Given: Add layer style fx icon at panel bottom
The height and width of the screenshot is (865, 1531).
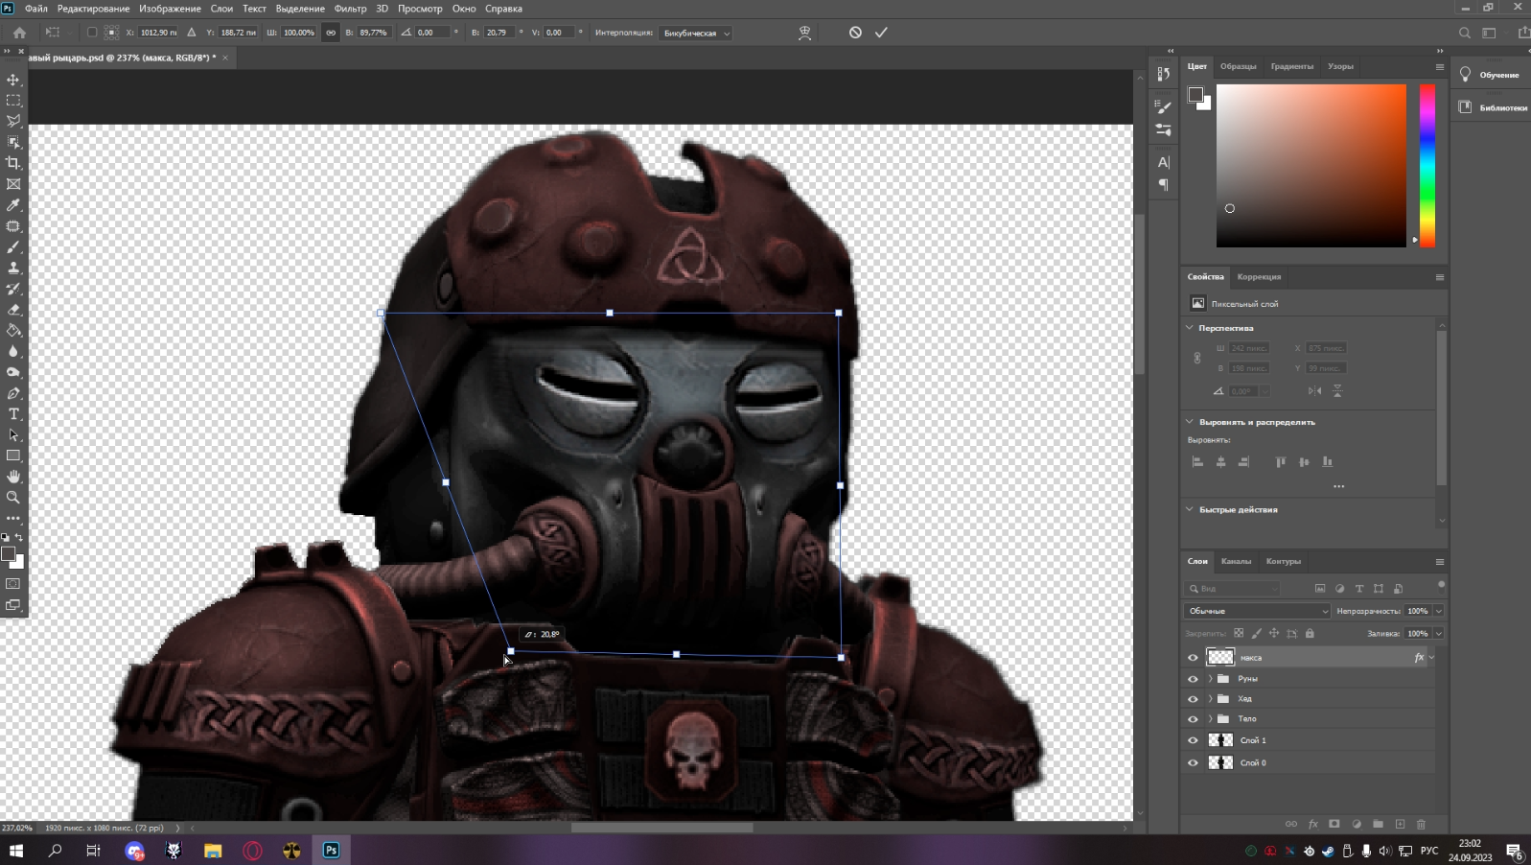Looking at the screenshot, I should [1312, 824].
